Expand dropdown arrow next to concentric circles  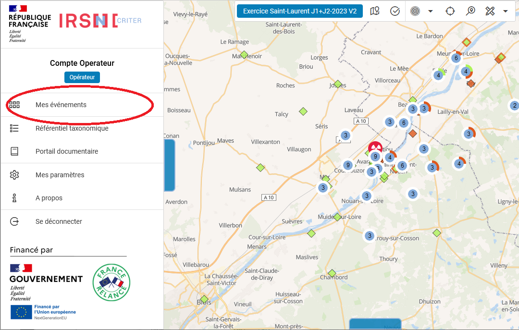tap(430, 11)
